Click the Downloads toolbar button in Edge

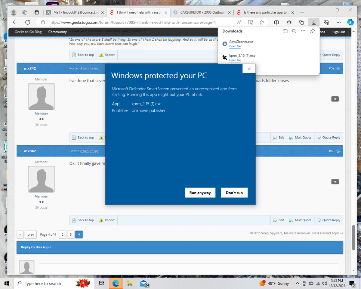click(x=314, y=22)
